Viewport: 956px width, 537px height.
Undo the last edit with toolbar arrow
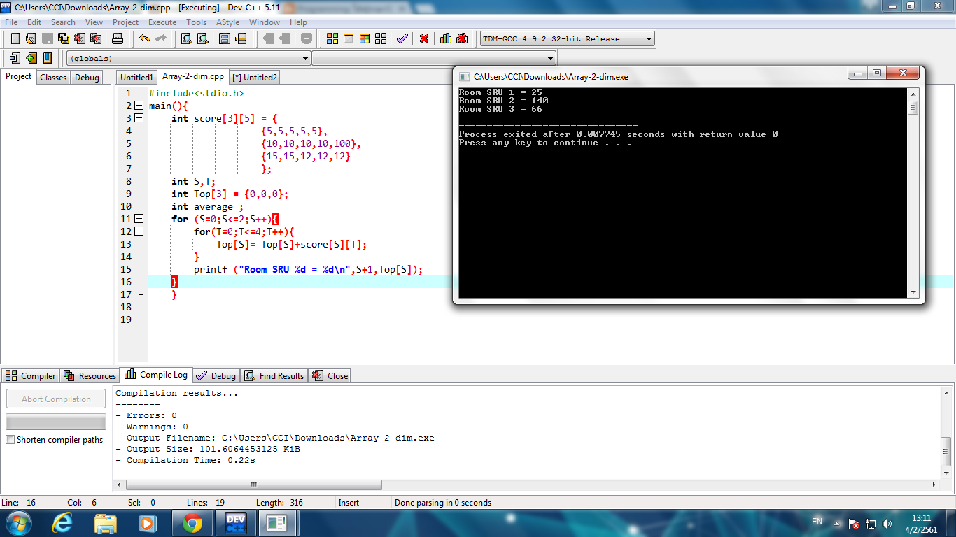coord(145,38)
